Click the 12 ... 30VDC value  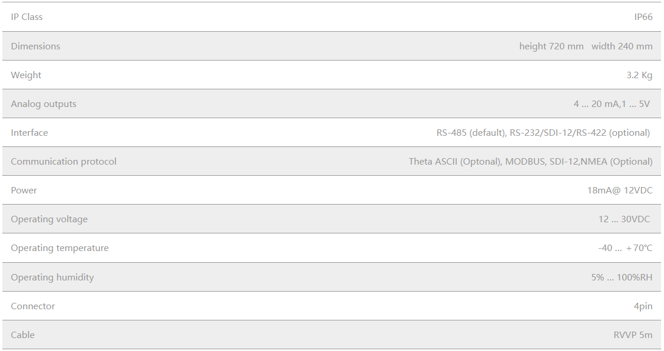(624, 219)
